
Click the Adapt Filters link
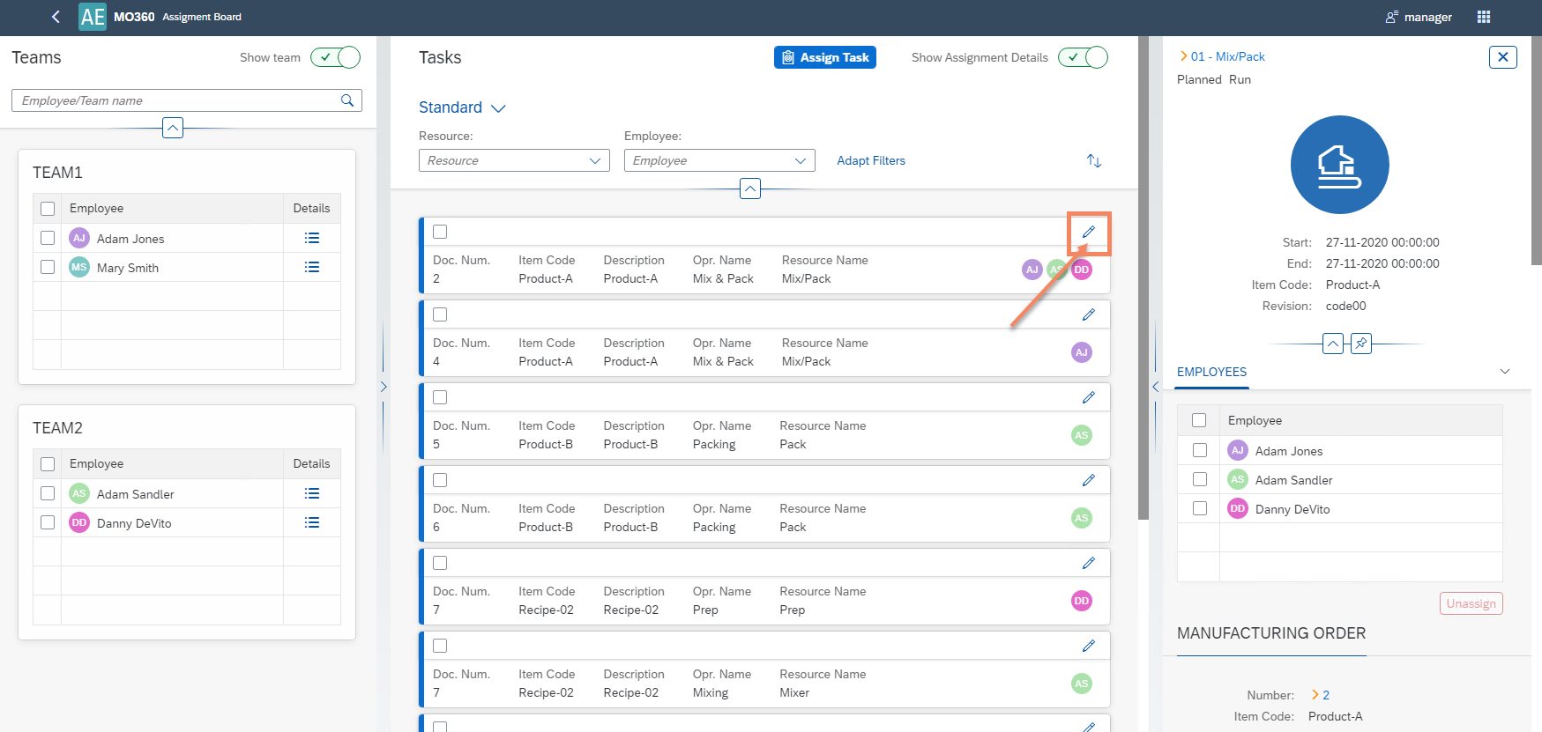[x=870, y=160]
